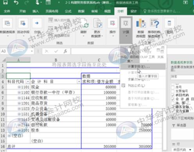Switch to the 设计 ribbon tab
This screenshot has height=152, width=194.
[x=133, y=11]
